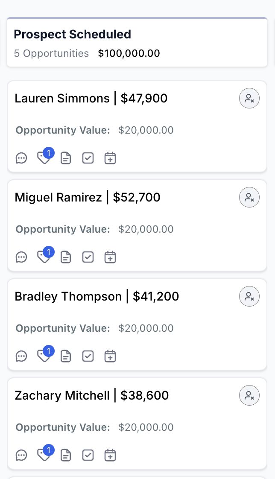Click unassigned user avatar on Miguel Ramirez card
This screenshot has width=275, height=479.
pos(249,198)
